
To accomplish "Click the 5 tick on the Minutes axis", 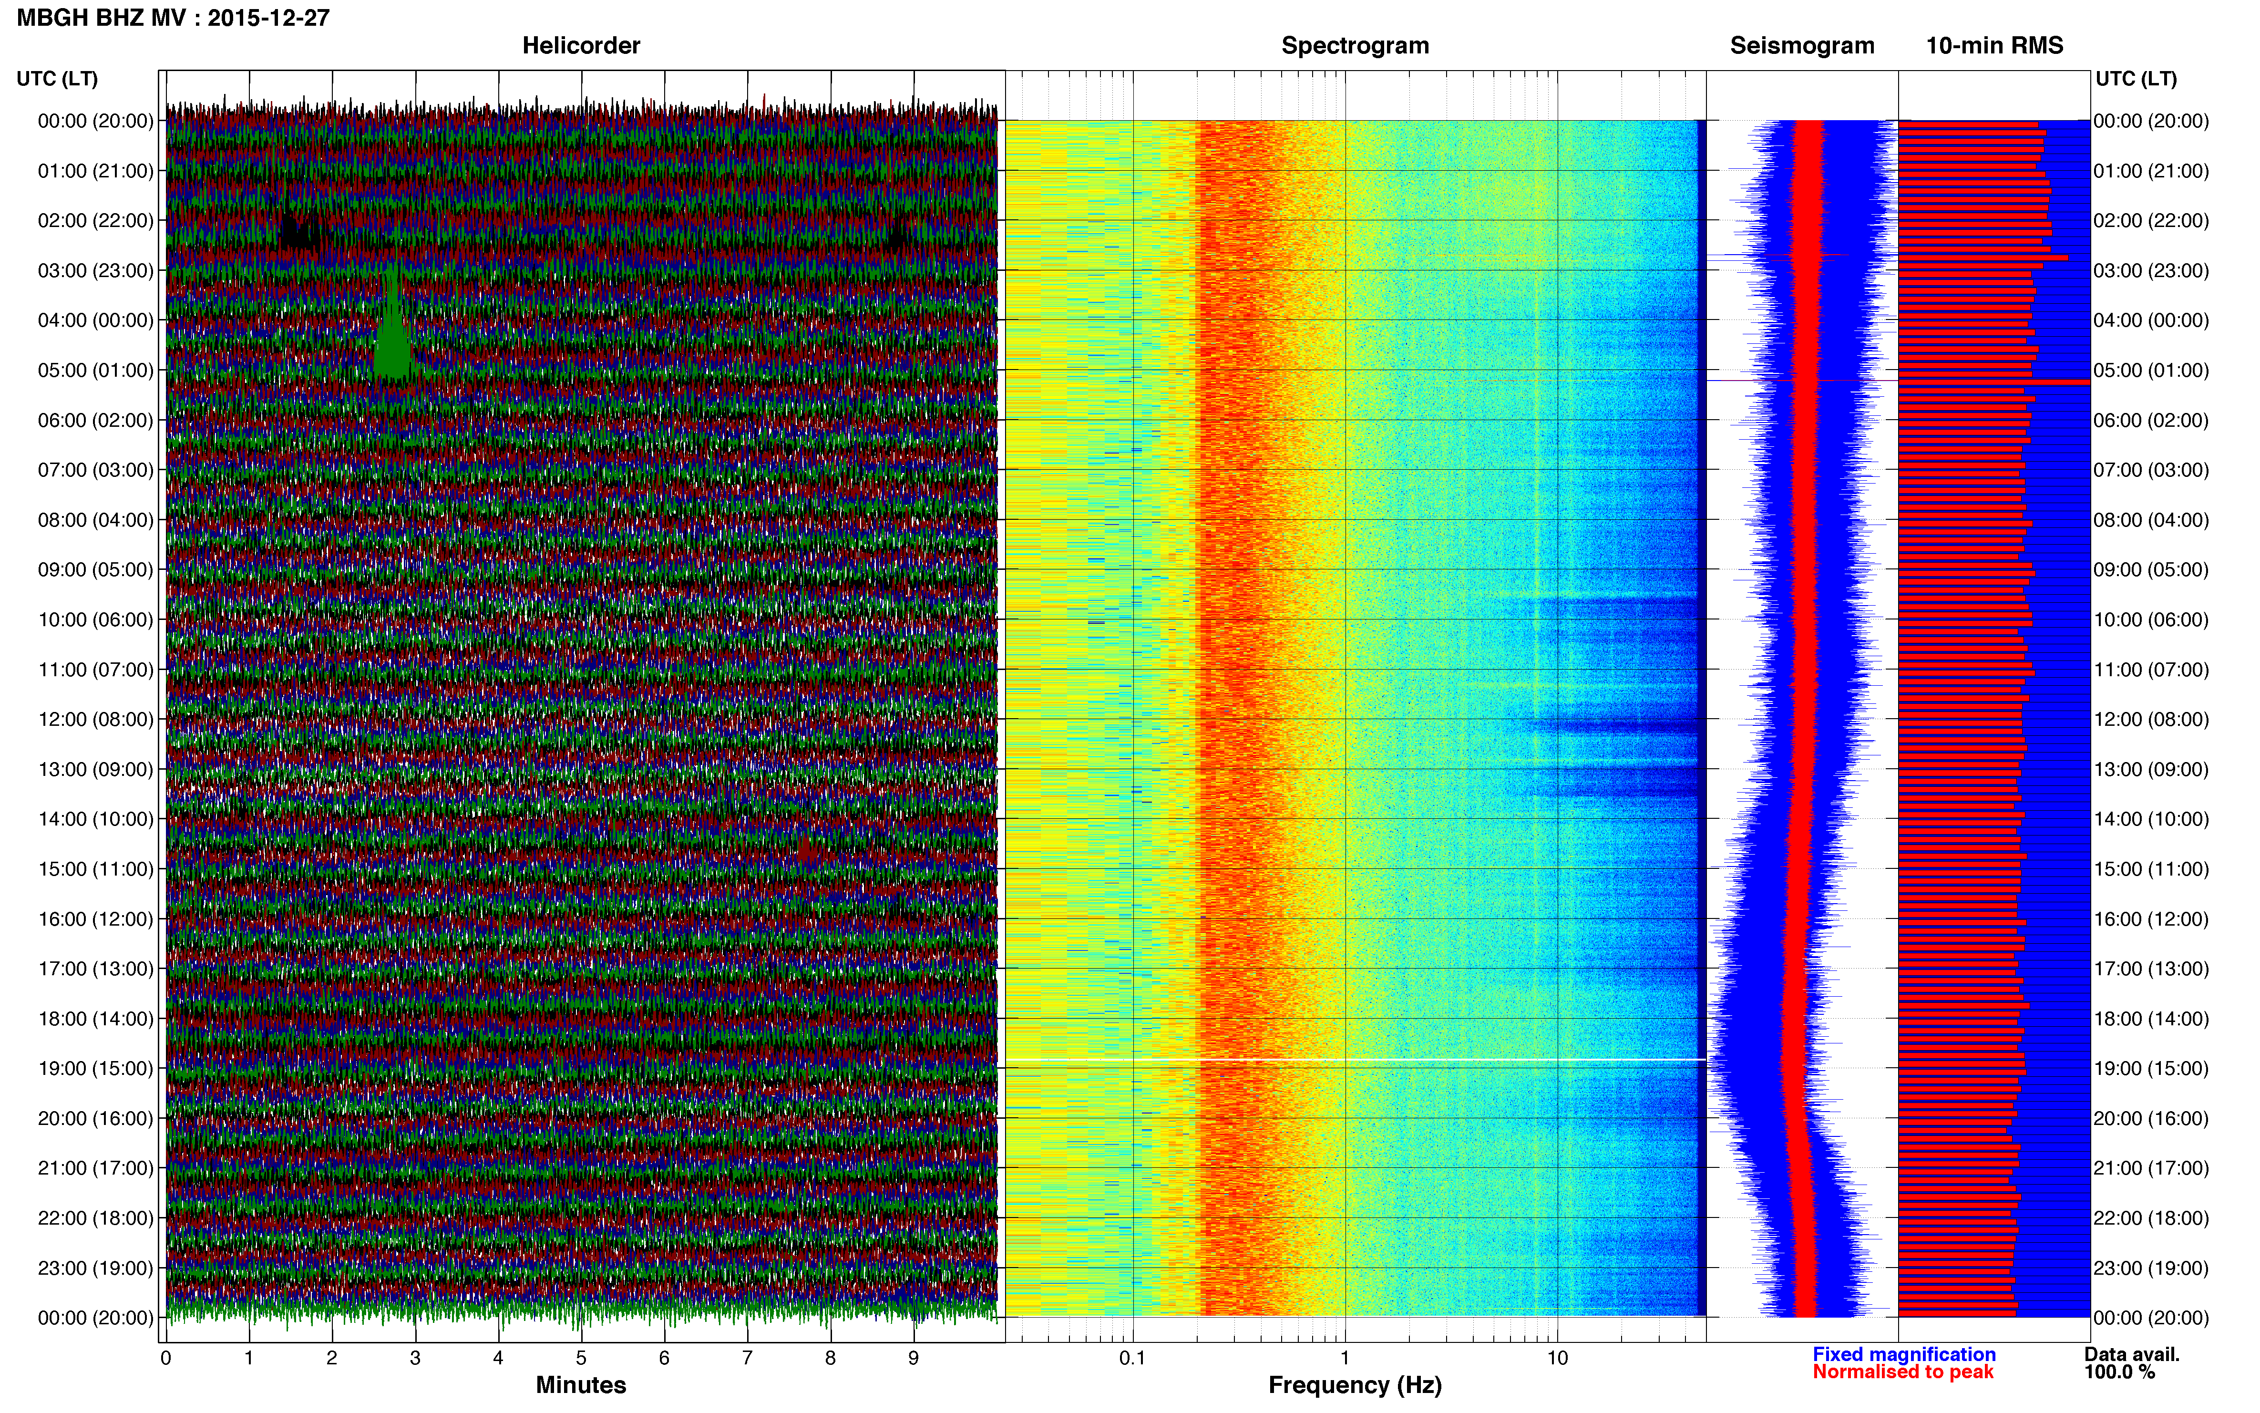I will pyautogui.click(x=581, y=1358).
